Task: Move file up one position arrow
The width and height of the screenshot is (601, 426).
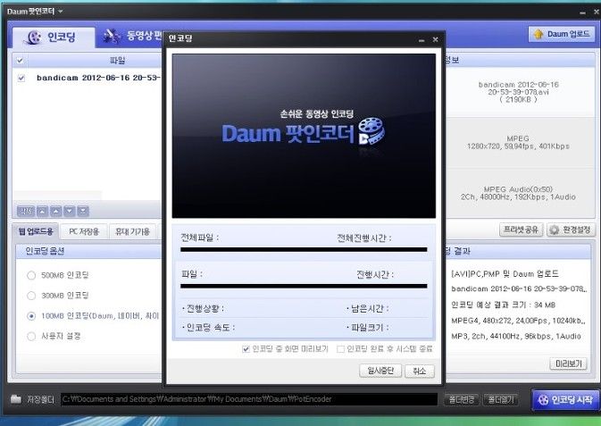Action: [56, 211]
